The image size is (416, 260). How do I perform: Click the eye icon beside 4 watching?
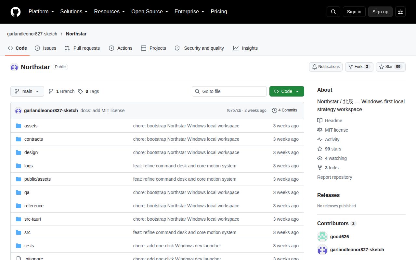pyautogui.click(x=320, y=158)
